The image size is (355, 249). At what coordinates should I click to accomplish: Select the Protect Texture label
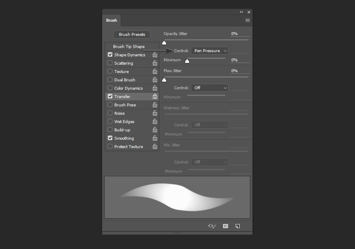129,146
